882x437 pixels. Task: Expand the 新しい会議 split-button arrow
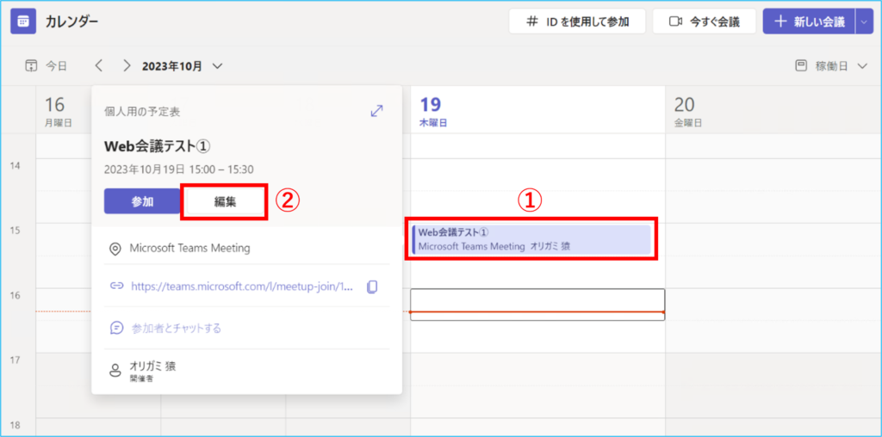click(864, 22)
